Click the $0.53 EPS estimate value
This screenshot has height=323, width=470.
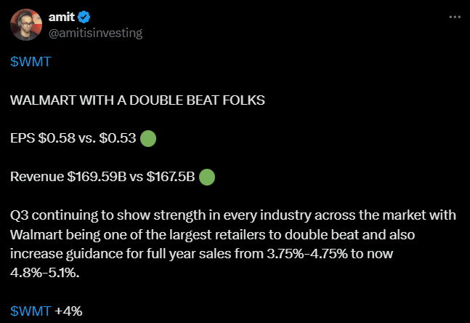coord(118,138)
